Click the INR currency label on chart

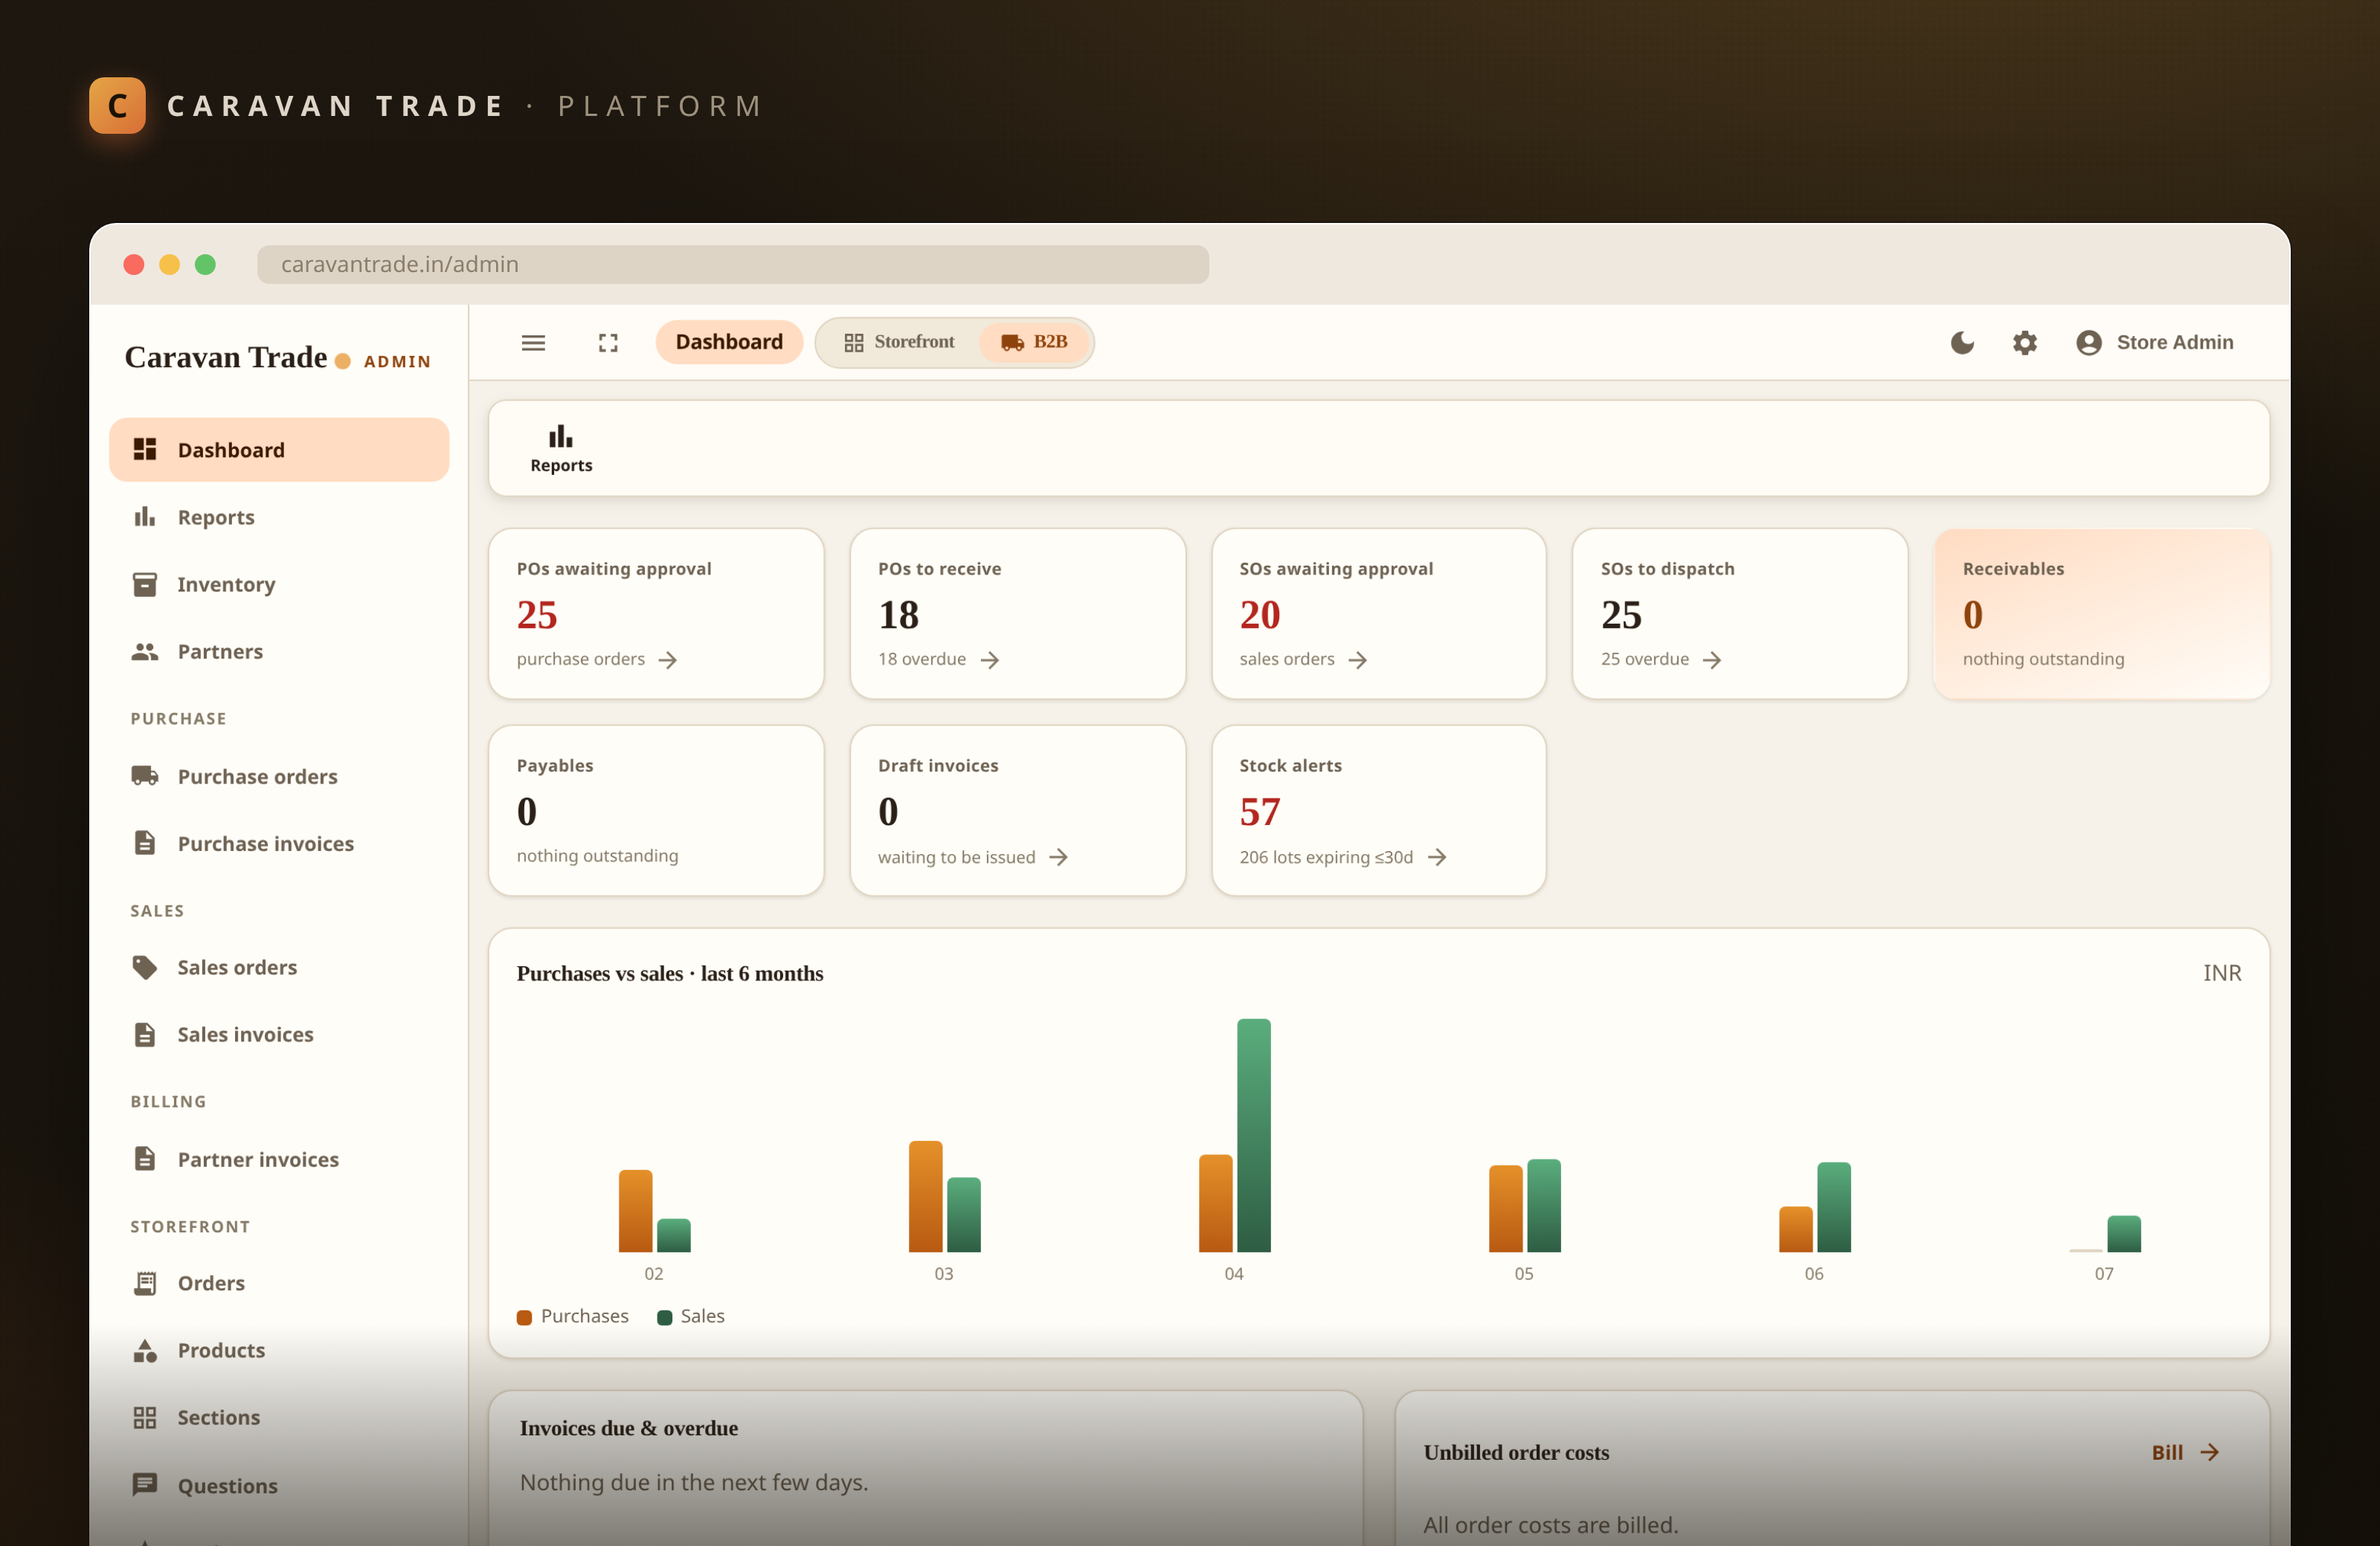tap(2221, 974)
